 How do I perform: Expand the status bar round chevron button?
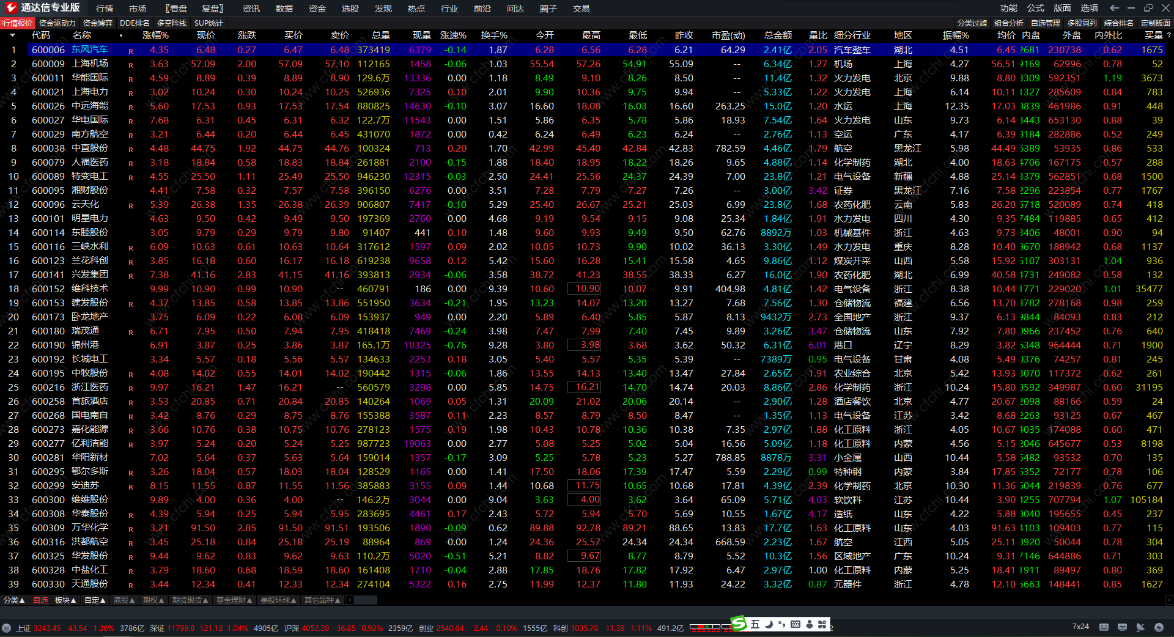[x=7, y=628]
